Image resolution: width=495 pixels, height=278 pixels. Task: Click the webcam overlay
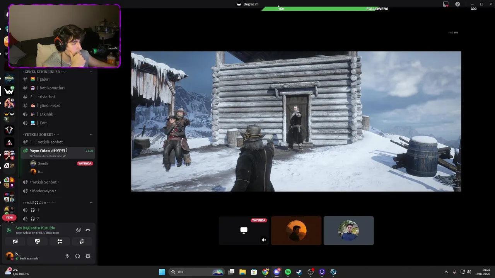tap(64, 36)
